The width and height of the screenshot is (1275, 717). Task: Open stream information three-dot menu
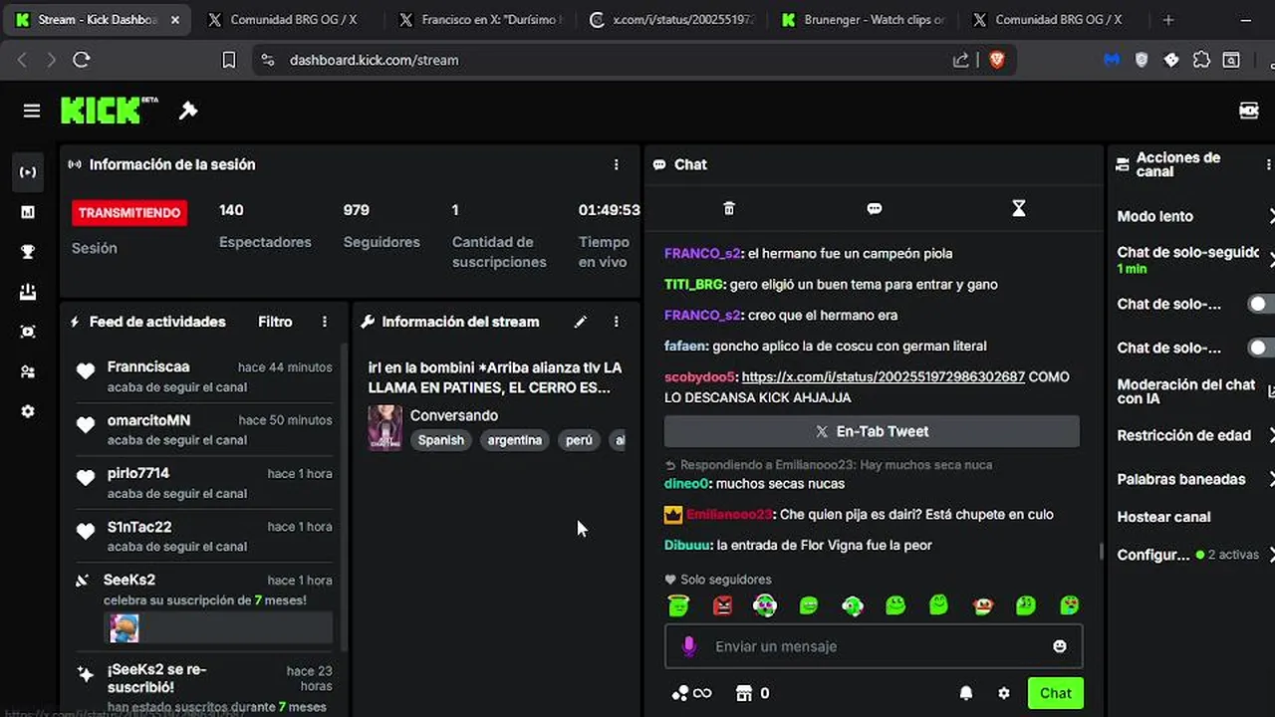tap(616, 322)
